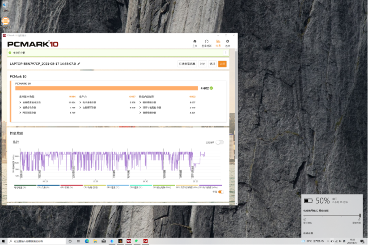Click the orange close result button
This screenshot has height=245, width=368.
222,64
